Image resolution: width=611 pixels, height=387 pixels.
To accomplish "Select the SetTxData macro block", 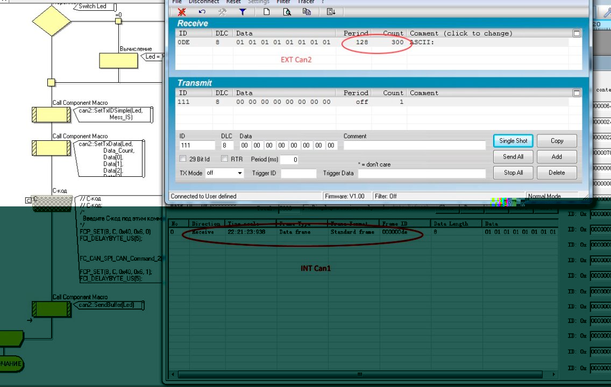I will tap(51, 148).
